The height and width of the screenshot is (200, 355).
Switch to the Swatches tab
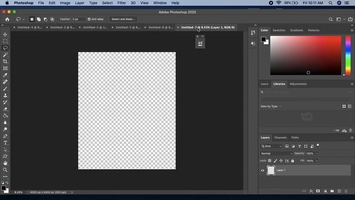pos(278,30)
